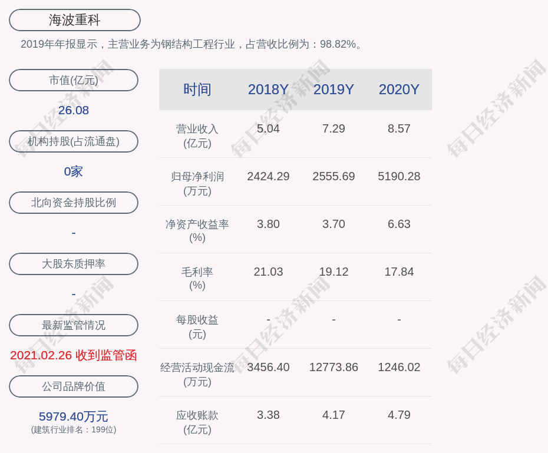Click revenue value 5.04
548x453 pixels.
coord(269,128)
